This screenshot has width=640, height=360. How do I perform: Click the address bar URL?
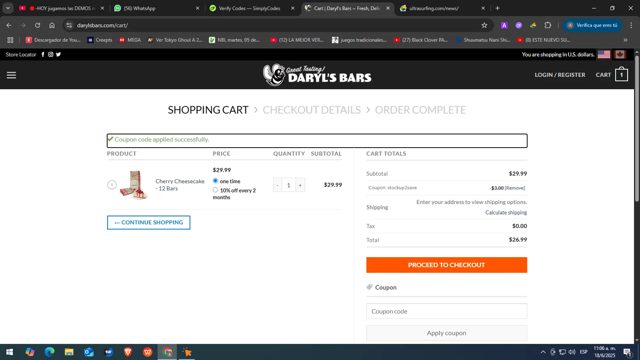pyautogui.click(x=102, y=25)
